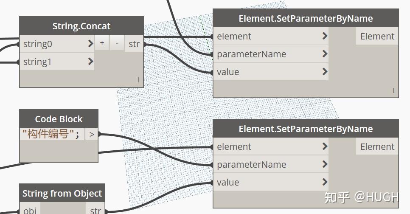Select the Code Block node header
This screenshot has height=214, width=410.
coord(59,119)
